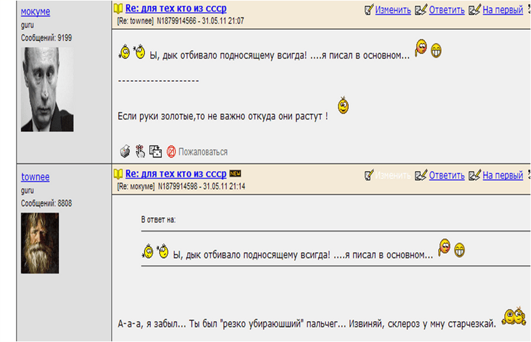Click reply text beginning 'А-а-а, я забыл...'
This screenshot has height=342, width=531.
[307, 323]
